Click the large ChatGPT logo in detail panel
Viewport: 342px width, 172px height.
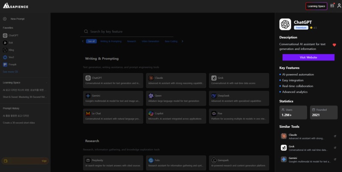coord(285,24)
